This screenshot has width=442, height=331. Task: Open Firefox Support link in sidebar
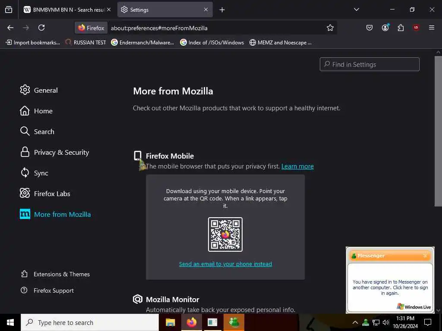pyautogui.click(x=47, y=290)
